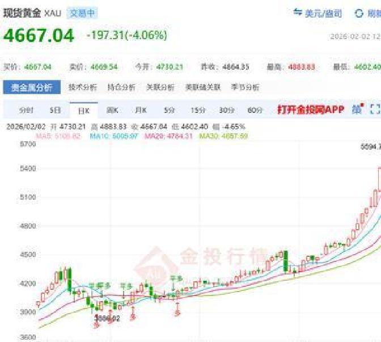Click the MA10 indicator label

(x=114, y=136)
